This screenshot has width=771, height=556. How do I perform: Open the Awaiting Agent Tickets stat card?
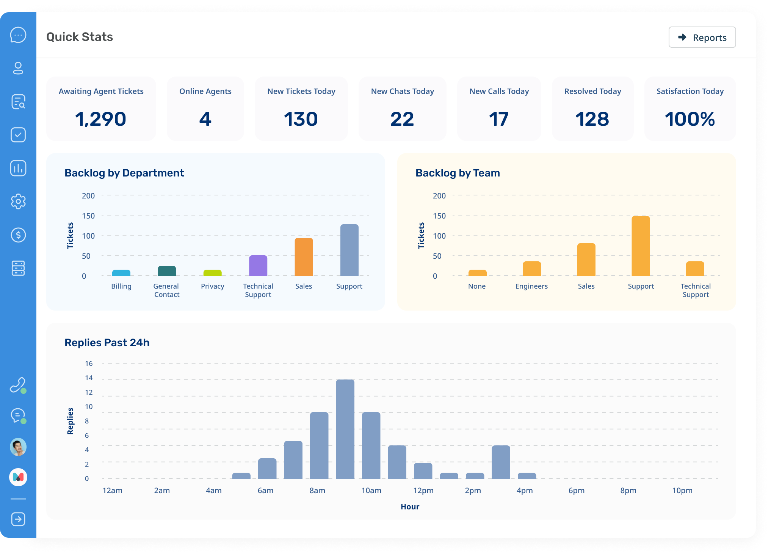(101, 109)
